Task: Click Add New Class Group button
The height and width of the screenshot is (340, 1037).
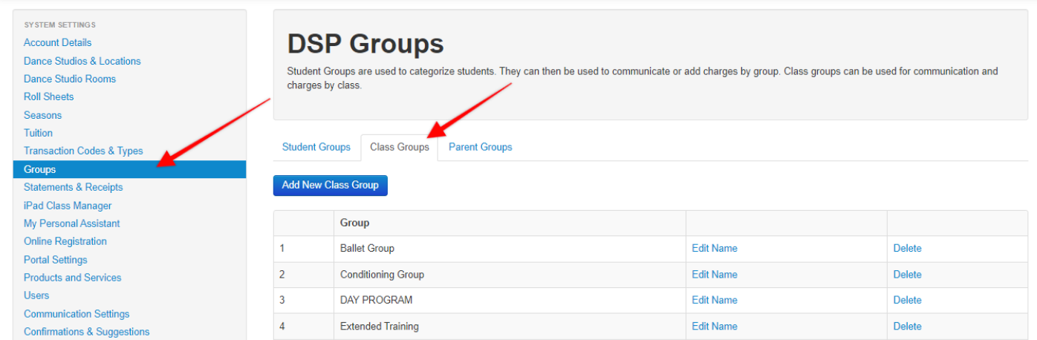Action: (331, 185)
